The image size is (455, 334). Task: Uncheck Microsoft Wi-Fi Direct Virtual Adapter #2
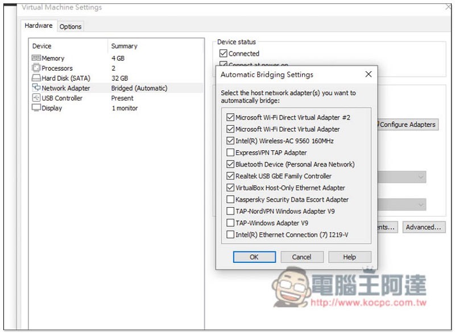(230, 117)
